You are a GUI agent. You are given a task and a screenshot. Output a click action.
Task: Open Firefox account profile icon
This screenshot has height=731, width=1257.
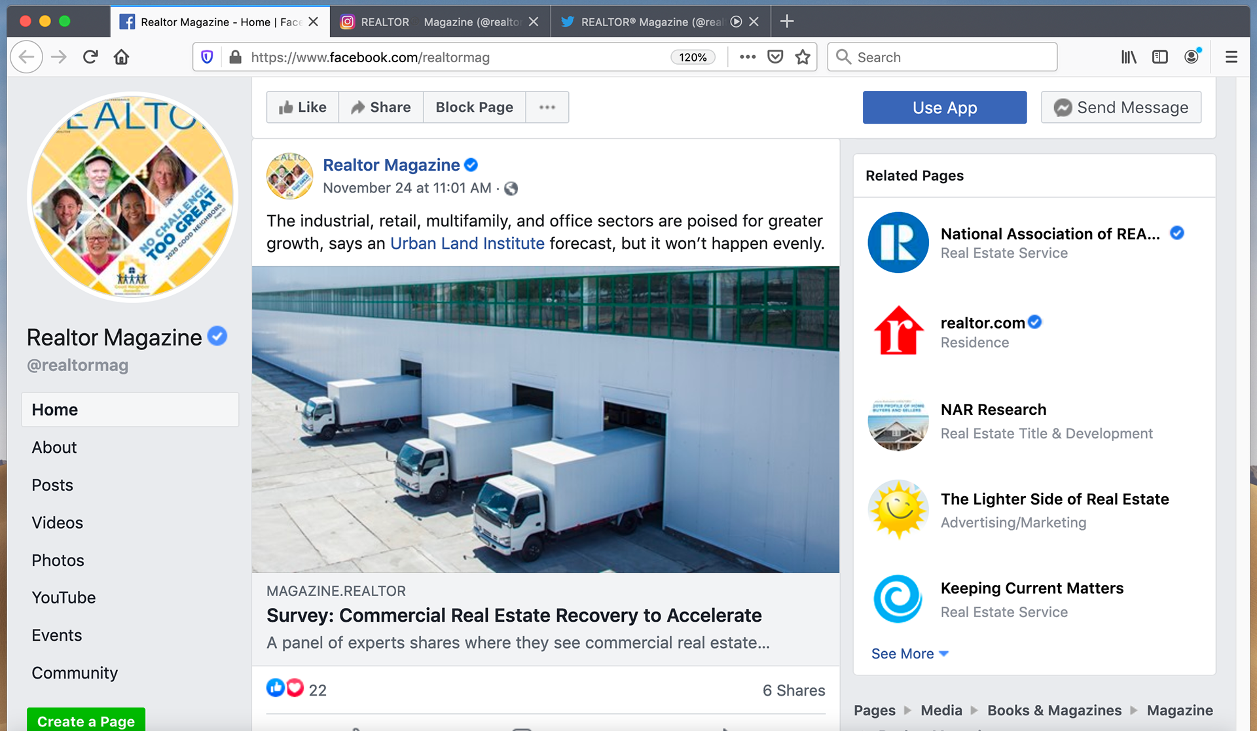pos(1192,57)
